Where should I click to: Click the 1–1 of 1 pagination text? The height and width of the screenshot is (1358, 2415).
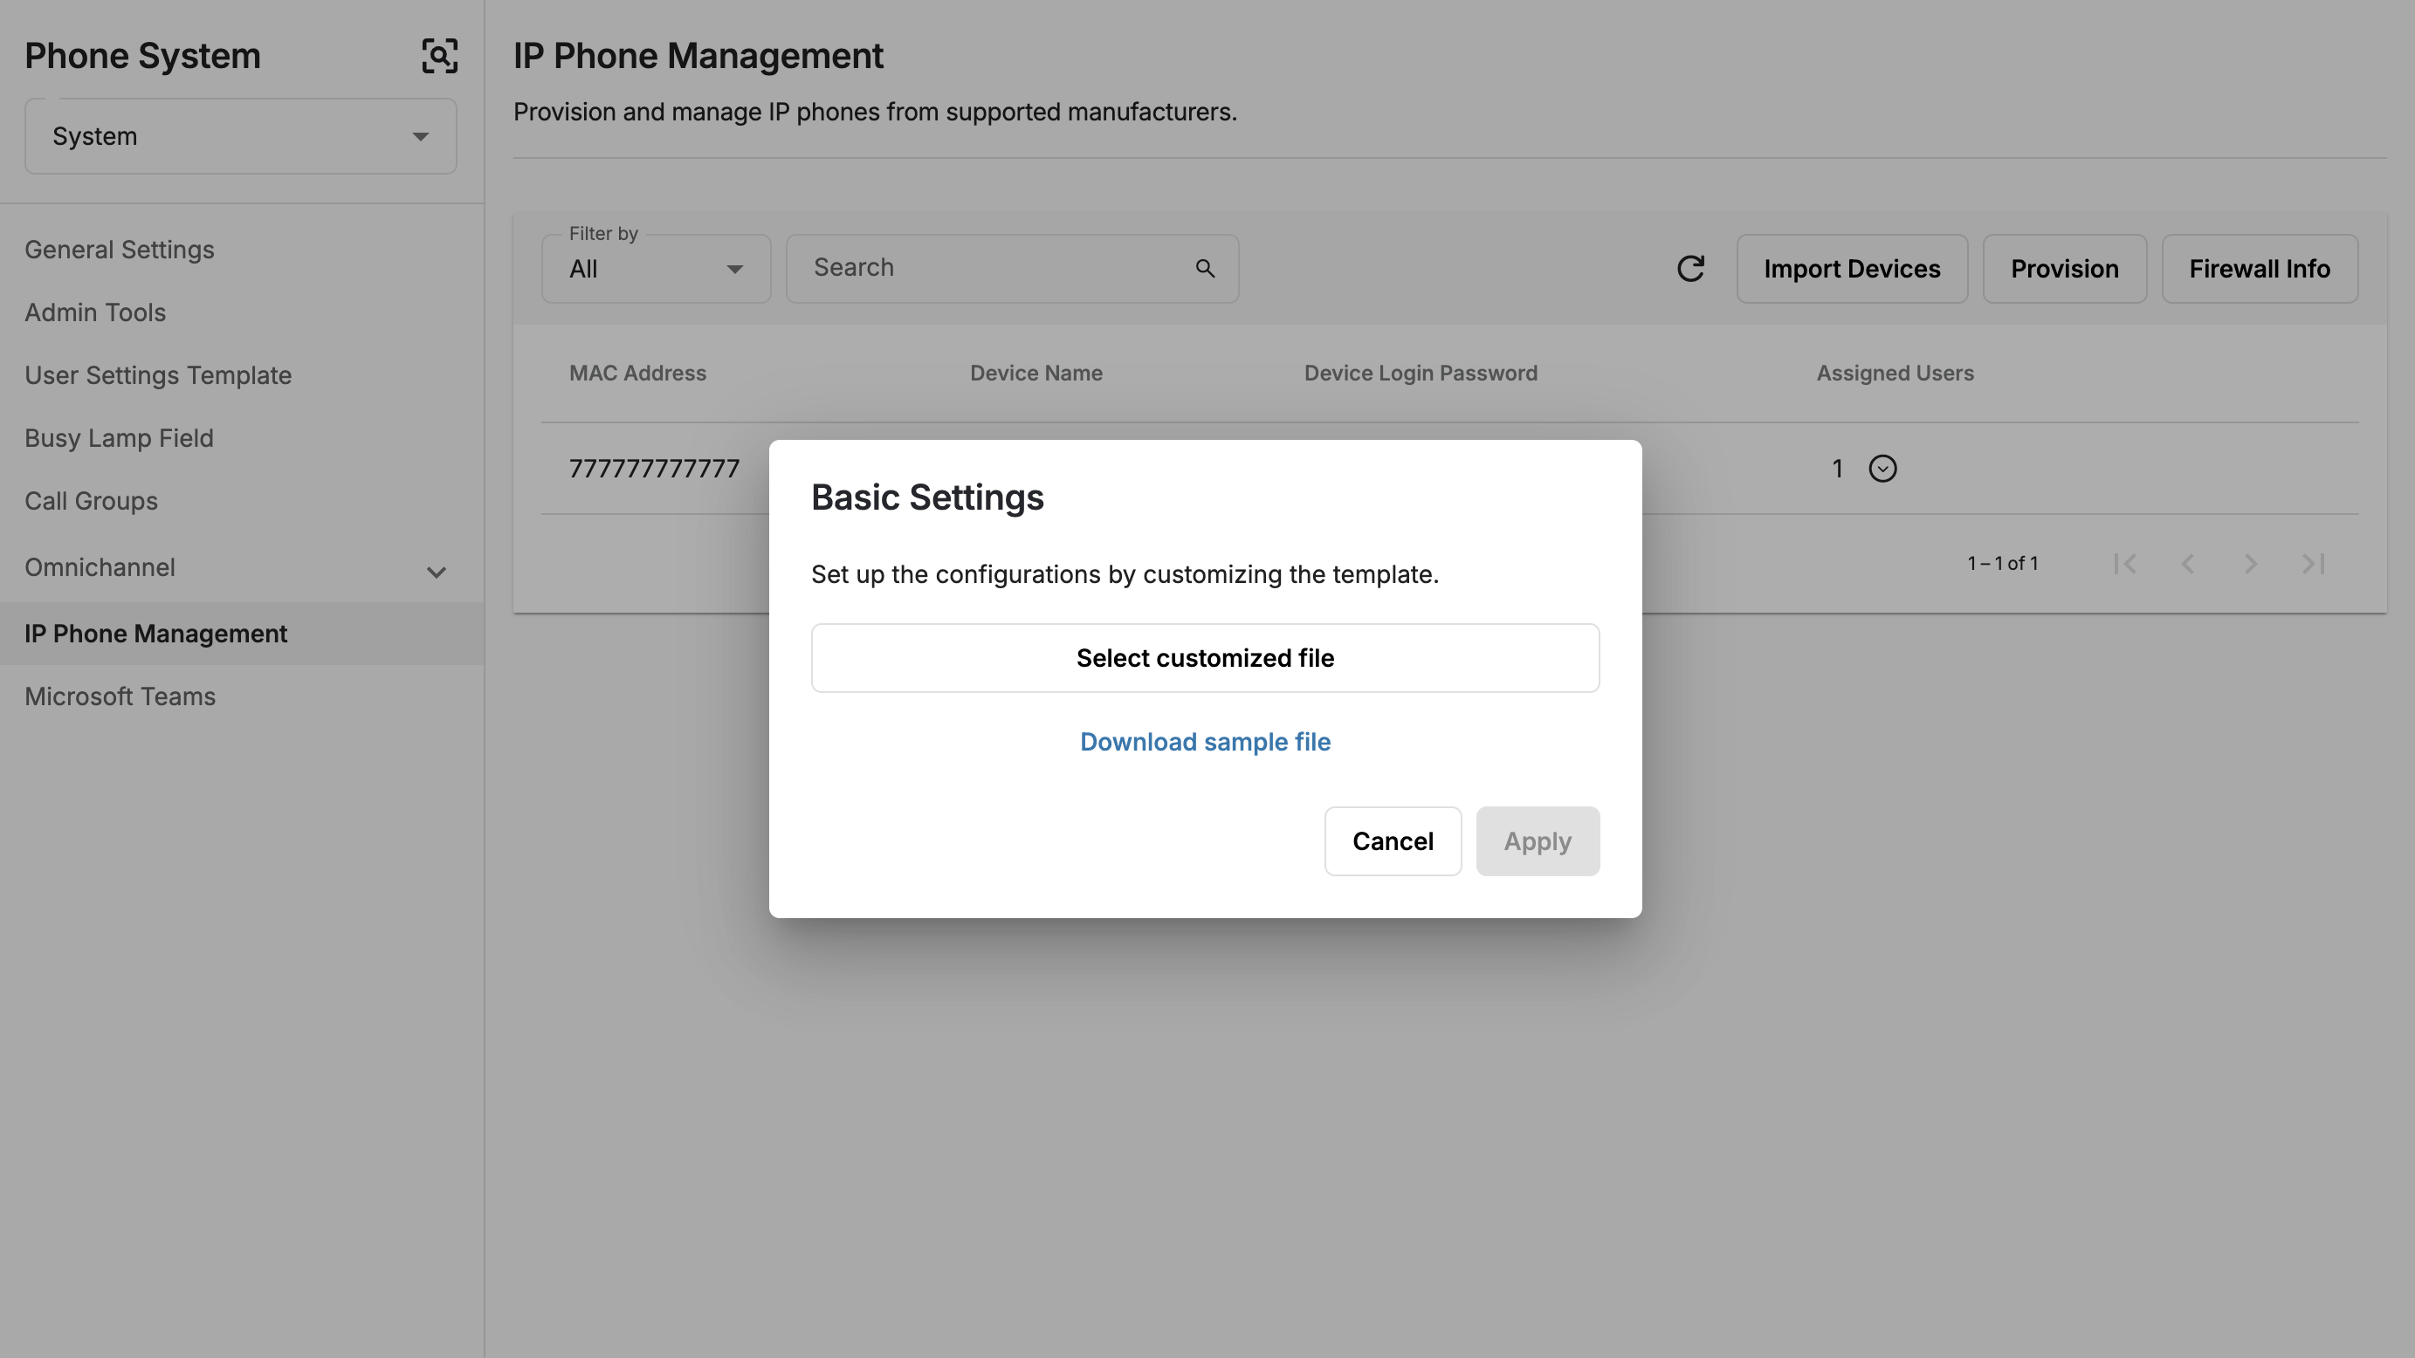pos(2003,563)
